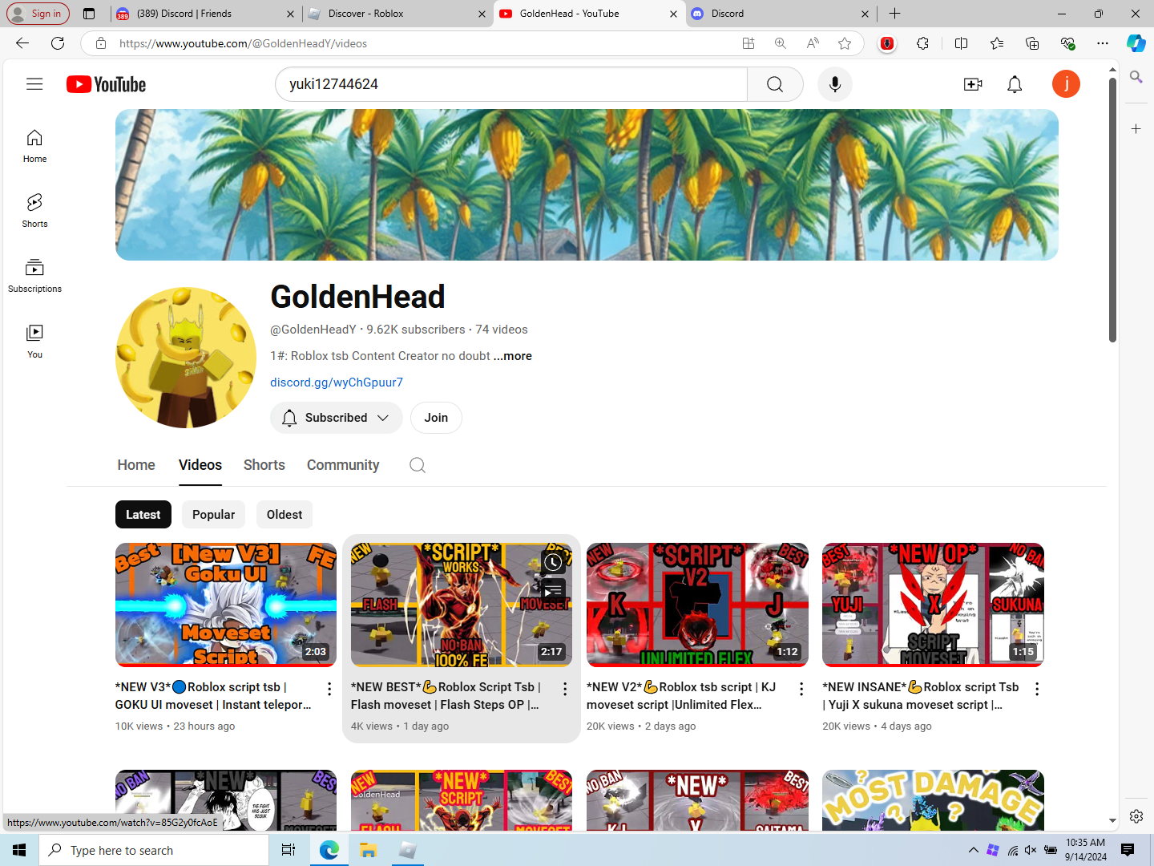
Task: Select the Latest filter chip
Action: [x=143, y=515]
